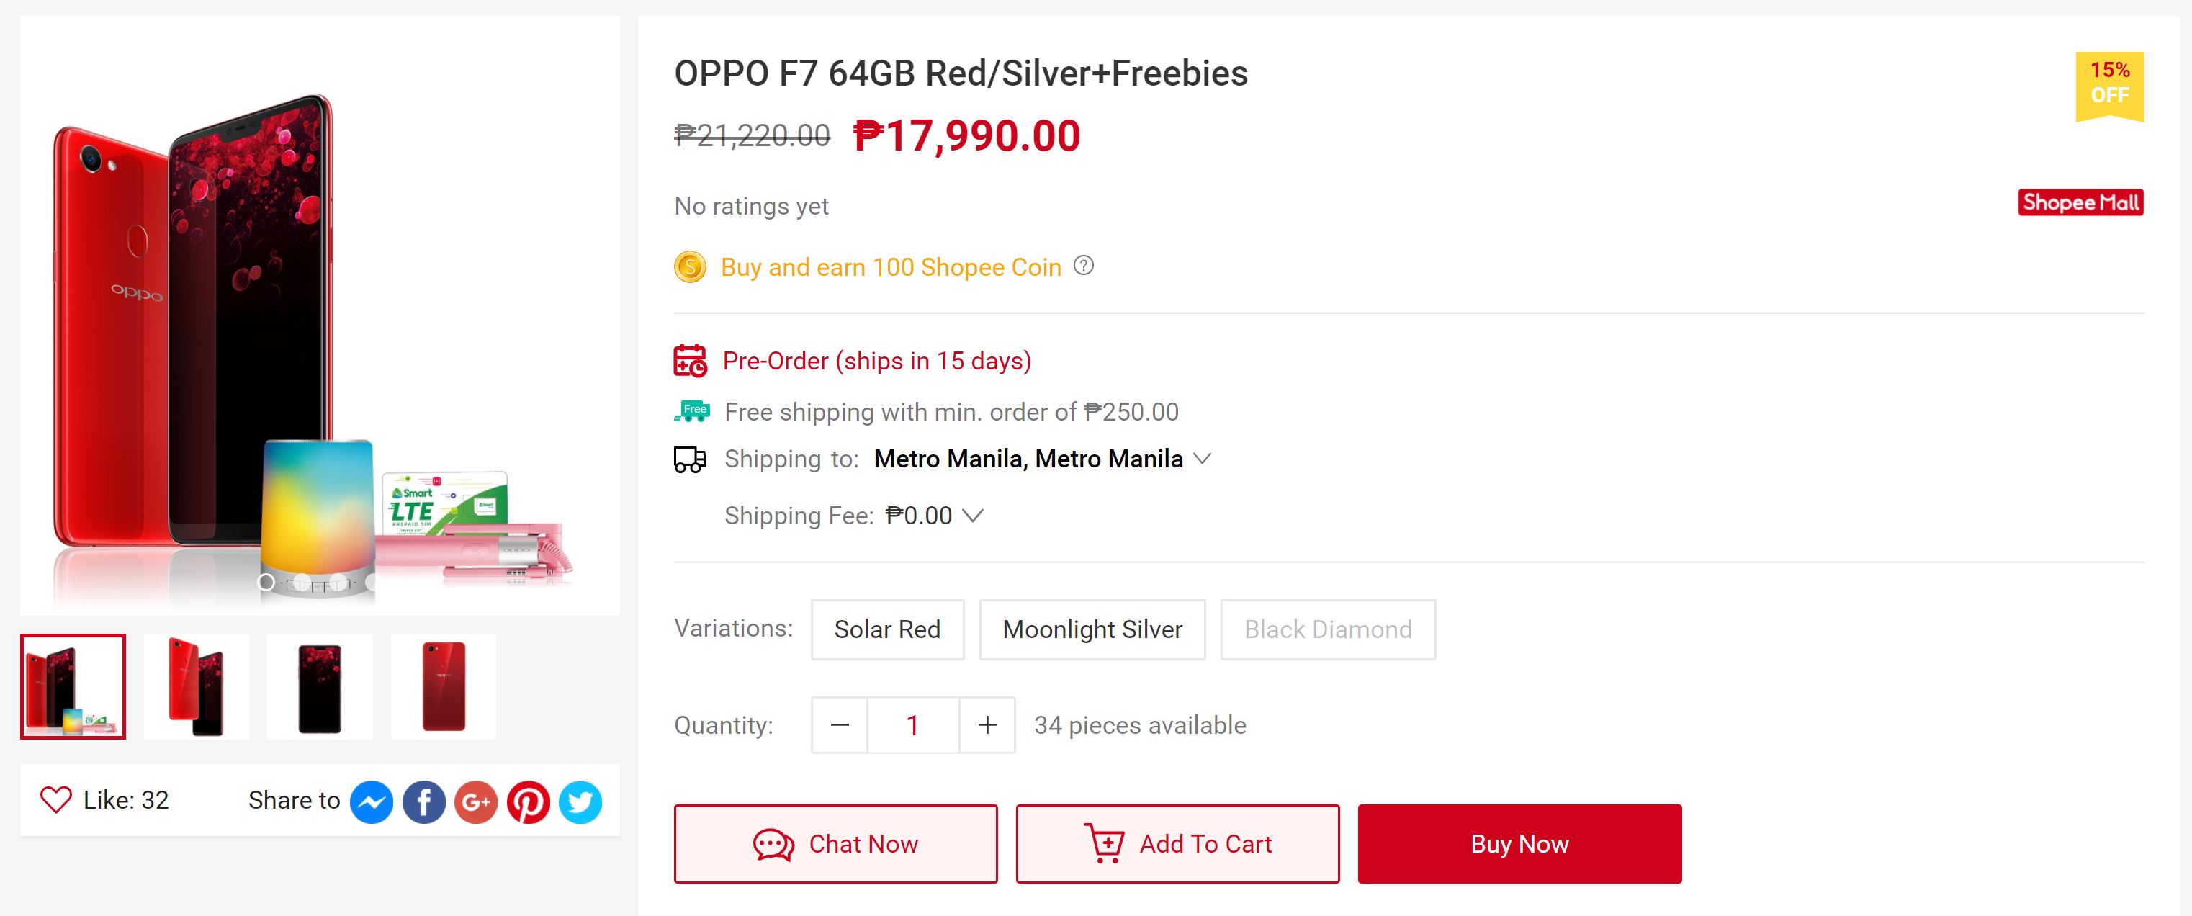The height and width of the screenshot is (916, 2192).
Task: Share product on Facebook
Action: (x=423, y=802)
